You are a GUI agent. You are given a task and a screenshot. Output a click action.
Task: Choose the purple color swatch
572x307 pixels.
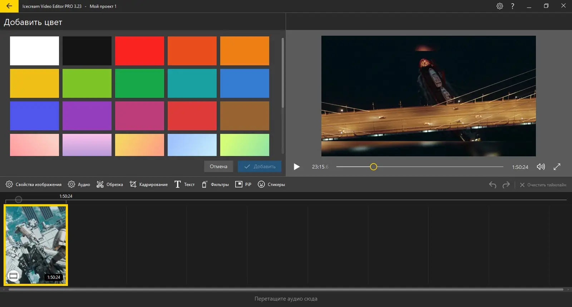pyautogui.click(x=87, y=116)
